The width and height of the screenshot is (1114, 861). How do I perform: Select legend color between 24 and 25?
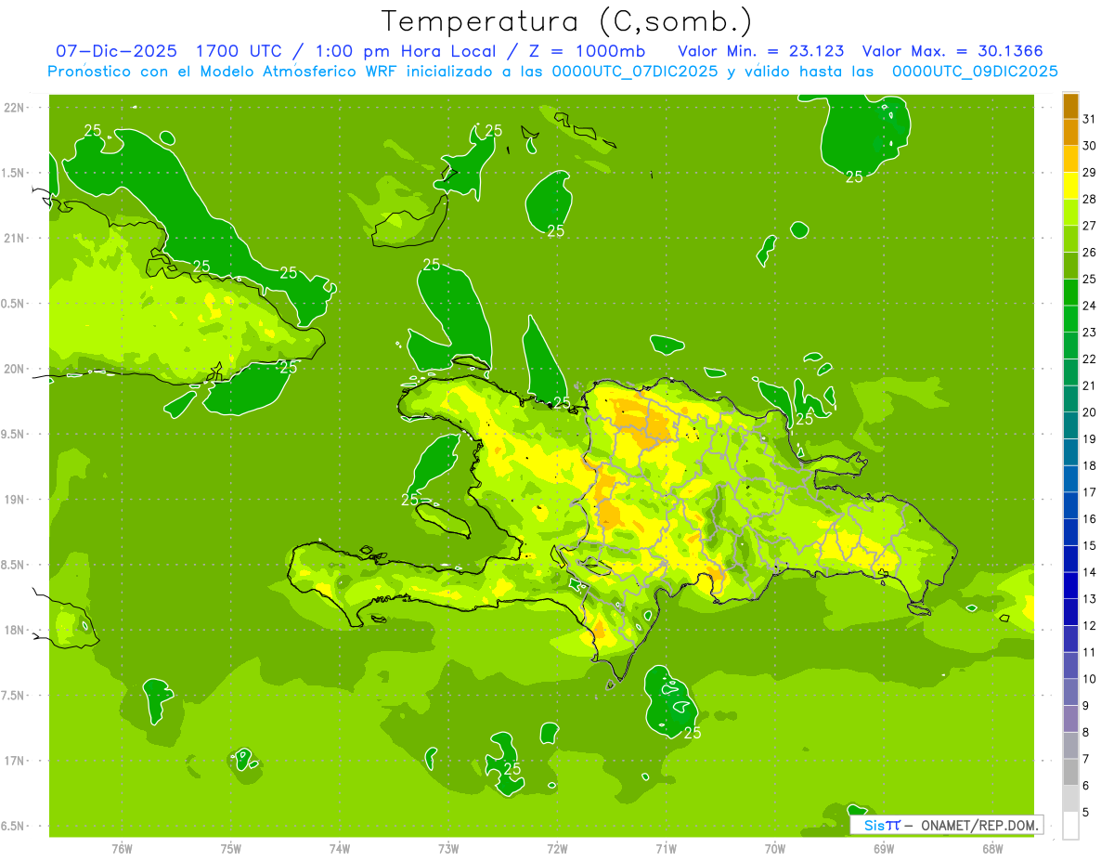pos(1070,293)
